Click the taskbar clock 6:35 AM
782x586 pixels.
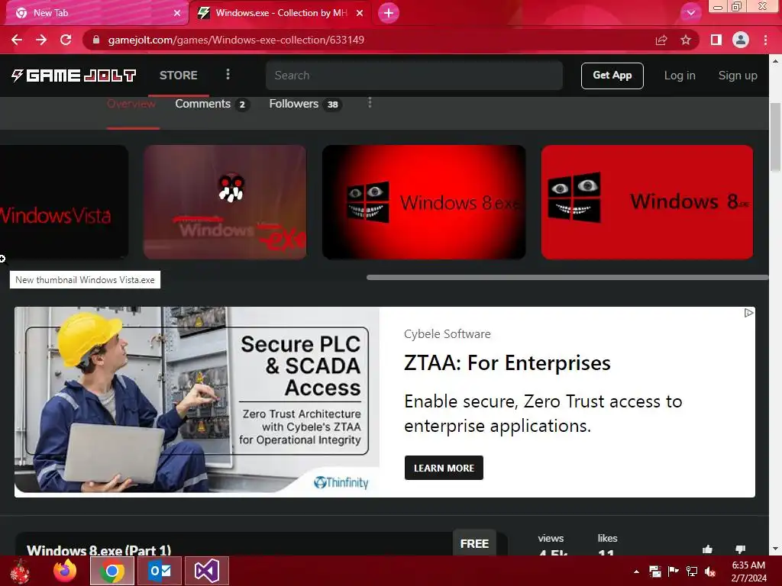[748, 565]
